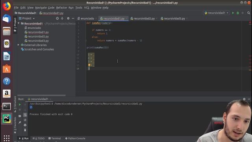Open the File menu
Screen dimensions: 252x142
click(x=16, y=7)
